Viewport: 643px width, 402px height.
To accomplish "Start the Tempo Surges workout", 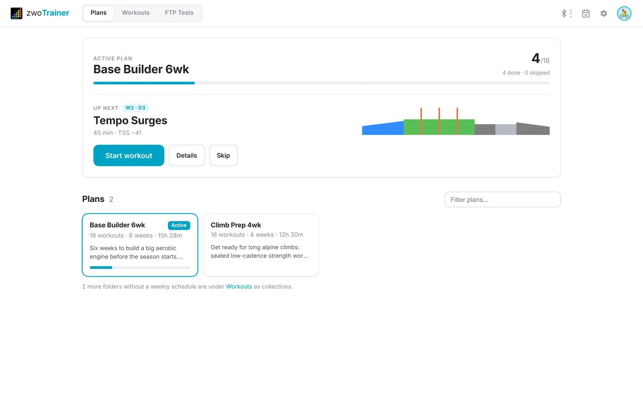I will click(x=129, y=156).
